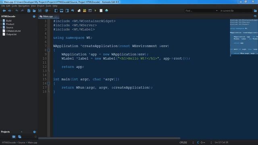Collapse code fold at line 8
Screen dimensions: 258x145
tap(48, 50)
